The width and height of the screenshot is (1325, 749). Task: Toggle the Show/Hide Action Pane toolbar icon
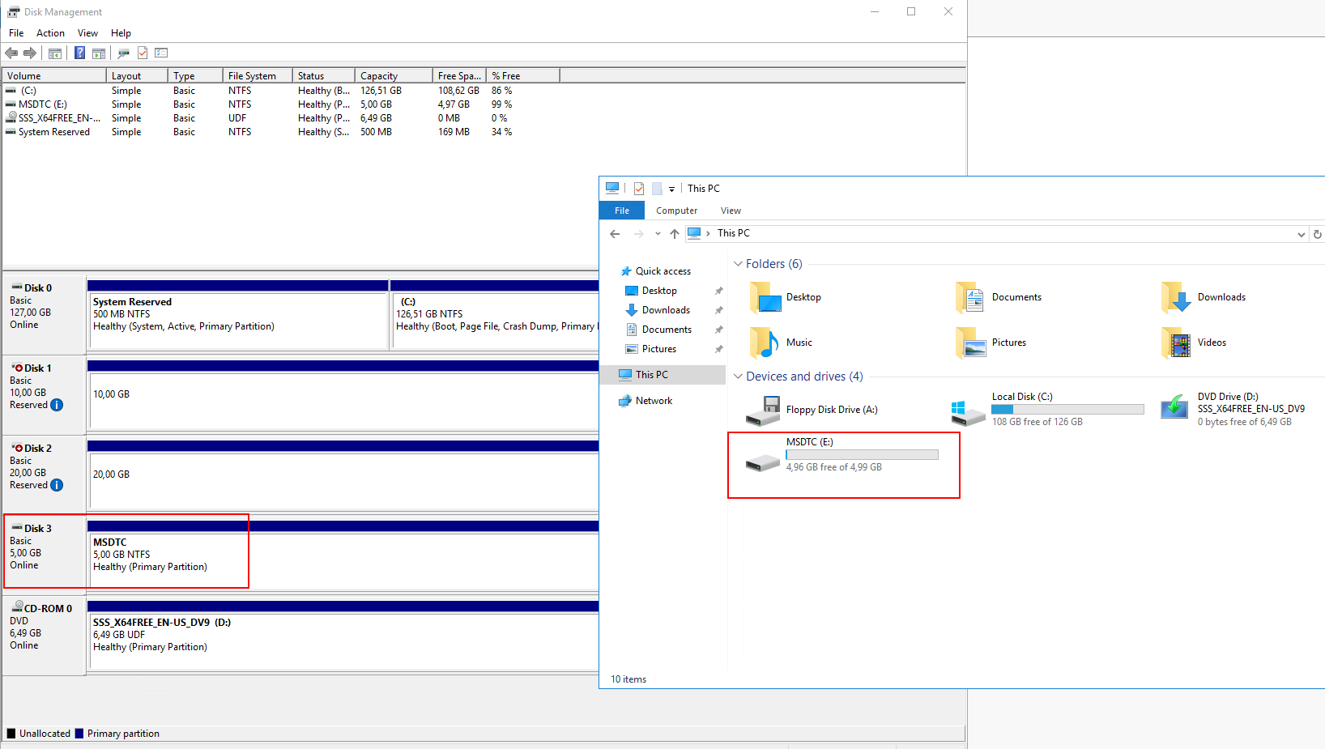coord(99,53)
